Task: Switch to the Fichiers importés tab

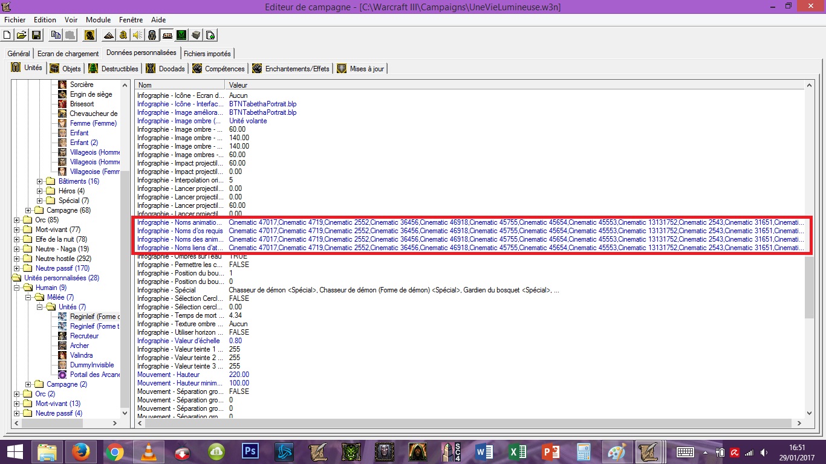Action: (x=207, y=54)
